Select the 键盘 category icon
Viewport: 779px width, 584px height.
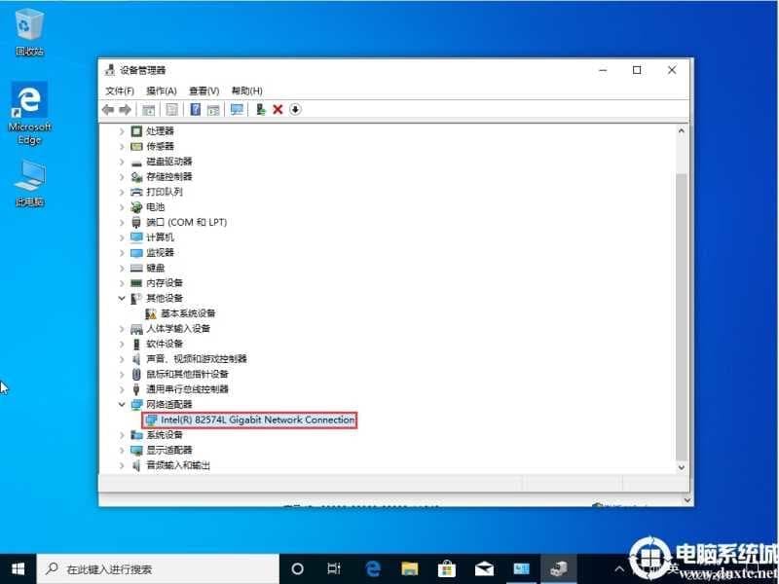pyautogui.click(x=136, y=269)
